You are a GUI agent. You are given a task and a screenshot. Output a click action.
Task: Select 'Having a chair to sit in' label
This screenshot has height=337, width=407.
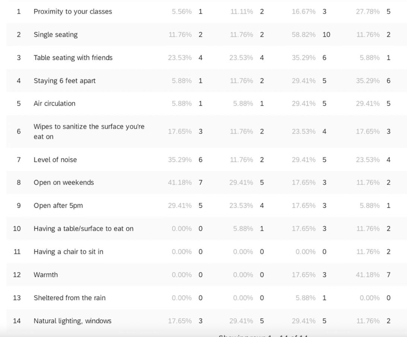click(69, 252)
